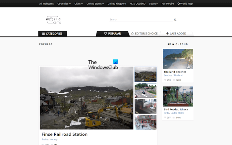
Task: Open the worldcams logo home link
Action: click(53, 20)
